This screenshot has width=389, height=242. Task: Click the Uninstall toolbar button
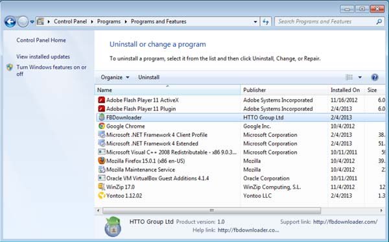click(x=148, y=77)
